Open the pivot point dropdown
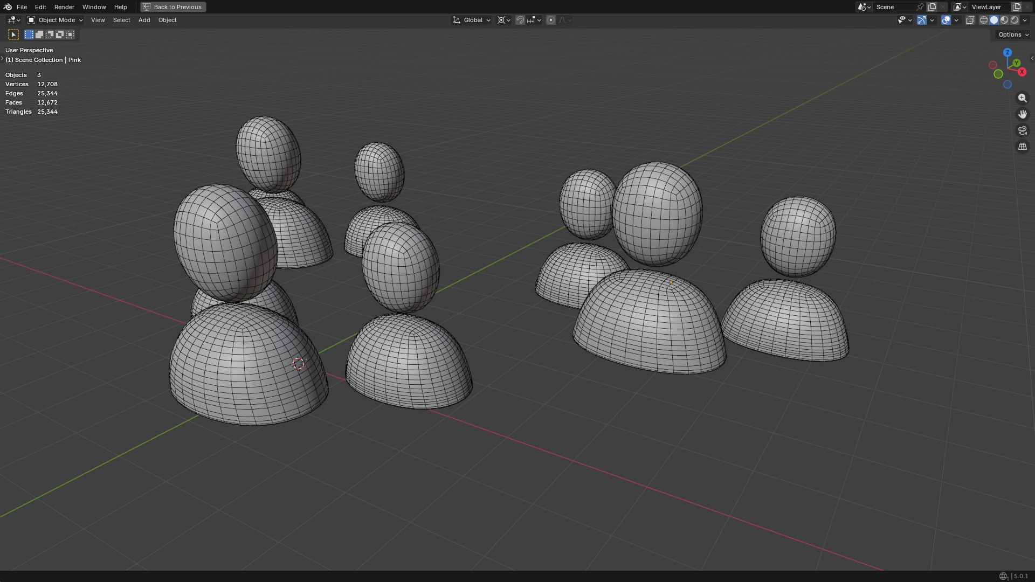 click(x=503, y=20)
